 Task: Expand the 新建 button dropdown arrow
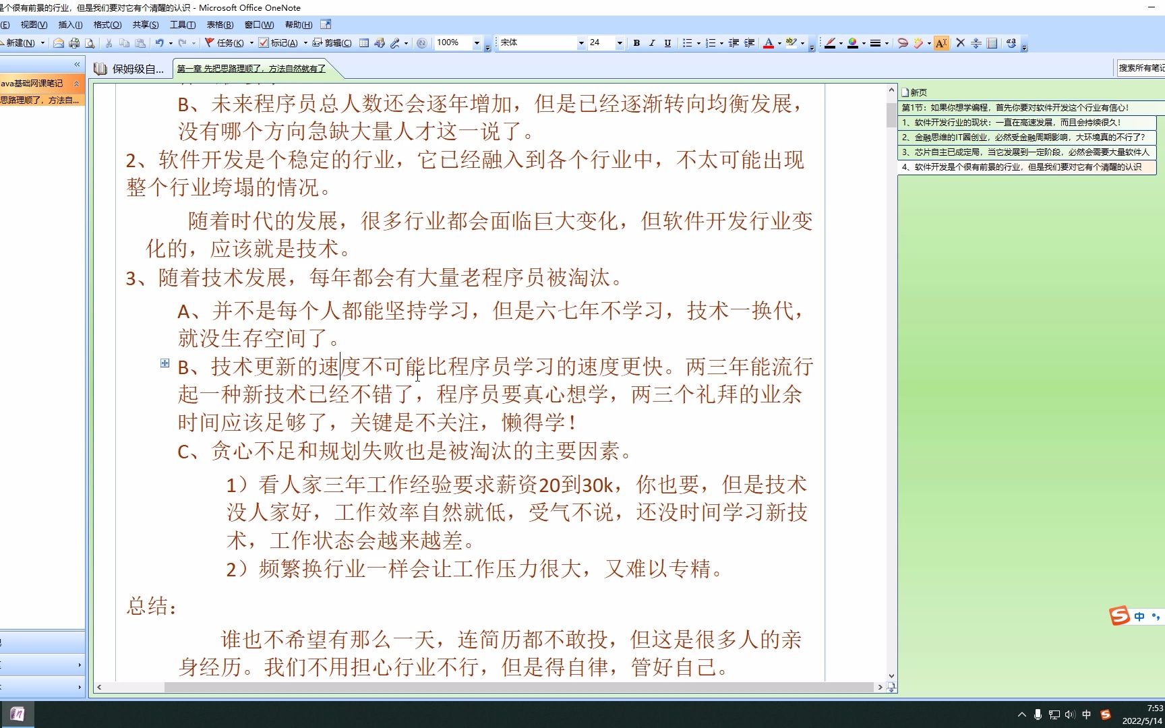42,43
